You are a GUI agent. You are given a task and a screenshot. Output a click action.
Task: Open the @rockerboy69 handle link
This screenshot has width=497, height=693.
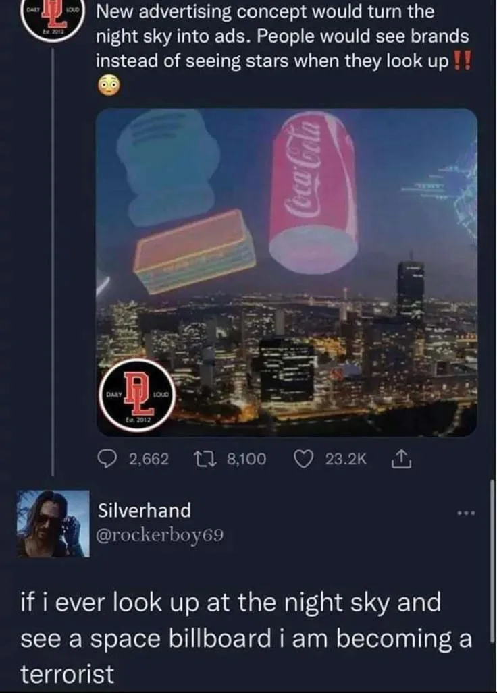pos(160,535)
